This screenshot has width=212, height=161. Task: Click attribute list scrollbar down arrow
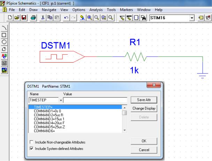pyautogui.click(x=124, y=130)
